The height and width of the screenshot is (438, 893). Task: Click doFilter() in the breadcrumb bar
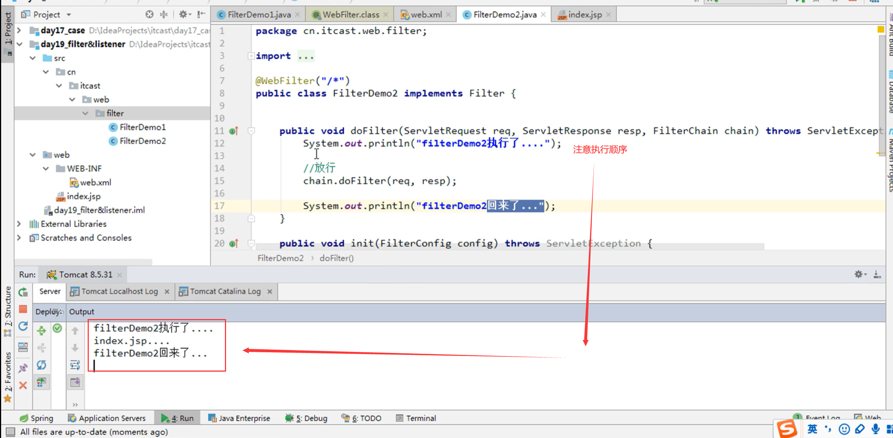point(336,258)
